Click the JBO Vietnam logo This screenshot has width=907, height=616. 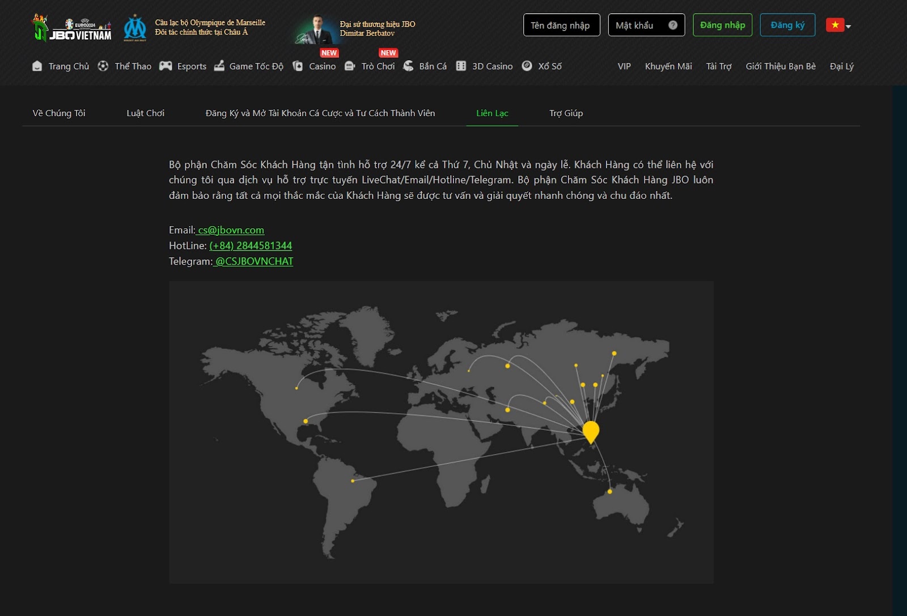click(71, 28)
